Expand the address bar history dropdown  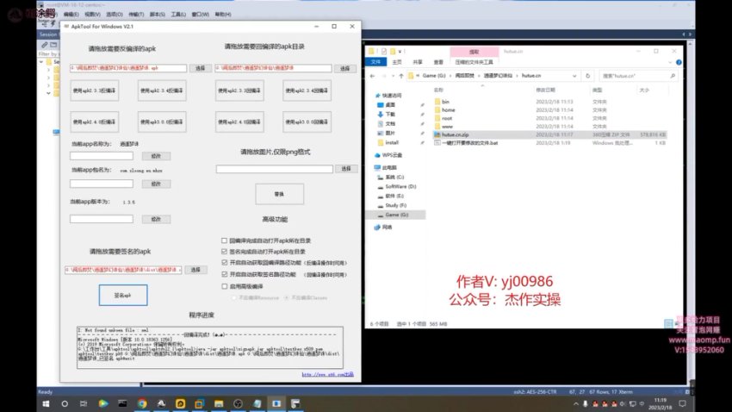click(576, 76)
